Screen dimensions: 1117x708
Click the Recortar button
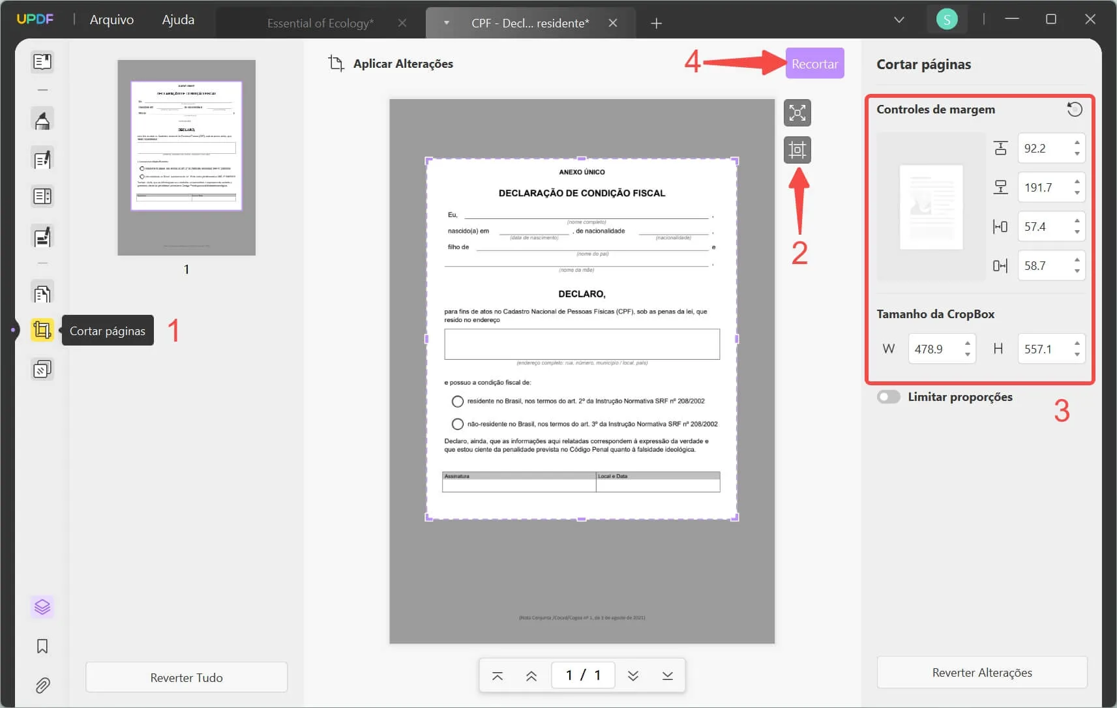(814, 63)
